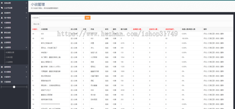Viewport: 235px width, 109px height.
Task: Sort the table by 总阅读人数 column
Action: click(x=138, y=29)
